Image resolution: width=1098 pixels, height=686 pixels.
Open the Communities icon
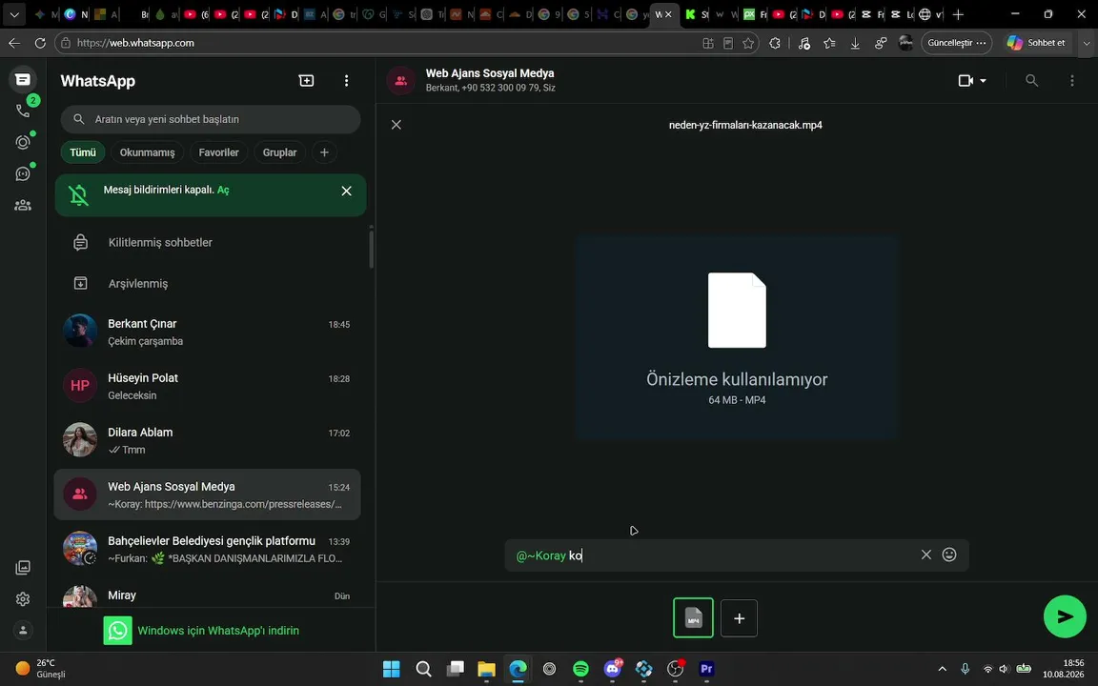[23, 205]
